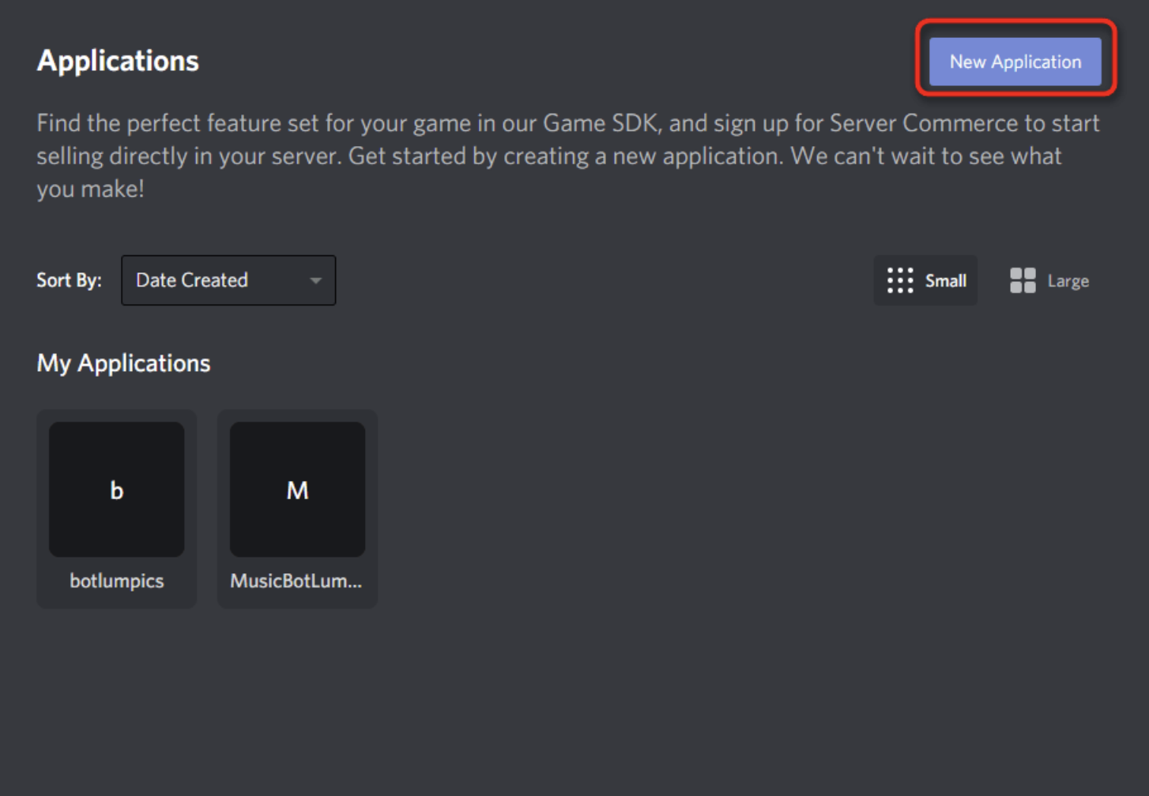Click the 'M' letter on MusicBotLum tile
The height and width of the screenshot is (796, 1149).
point(297,491)
